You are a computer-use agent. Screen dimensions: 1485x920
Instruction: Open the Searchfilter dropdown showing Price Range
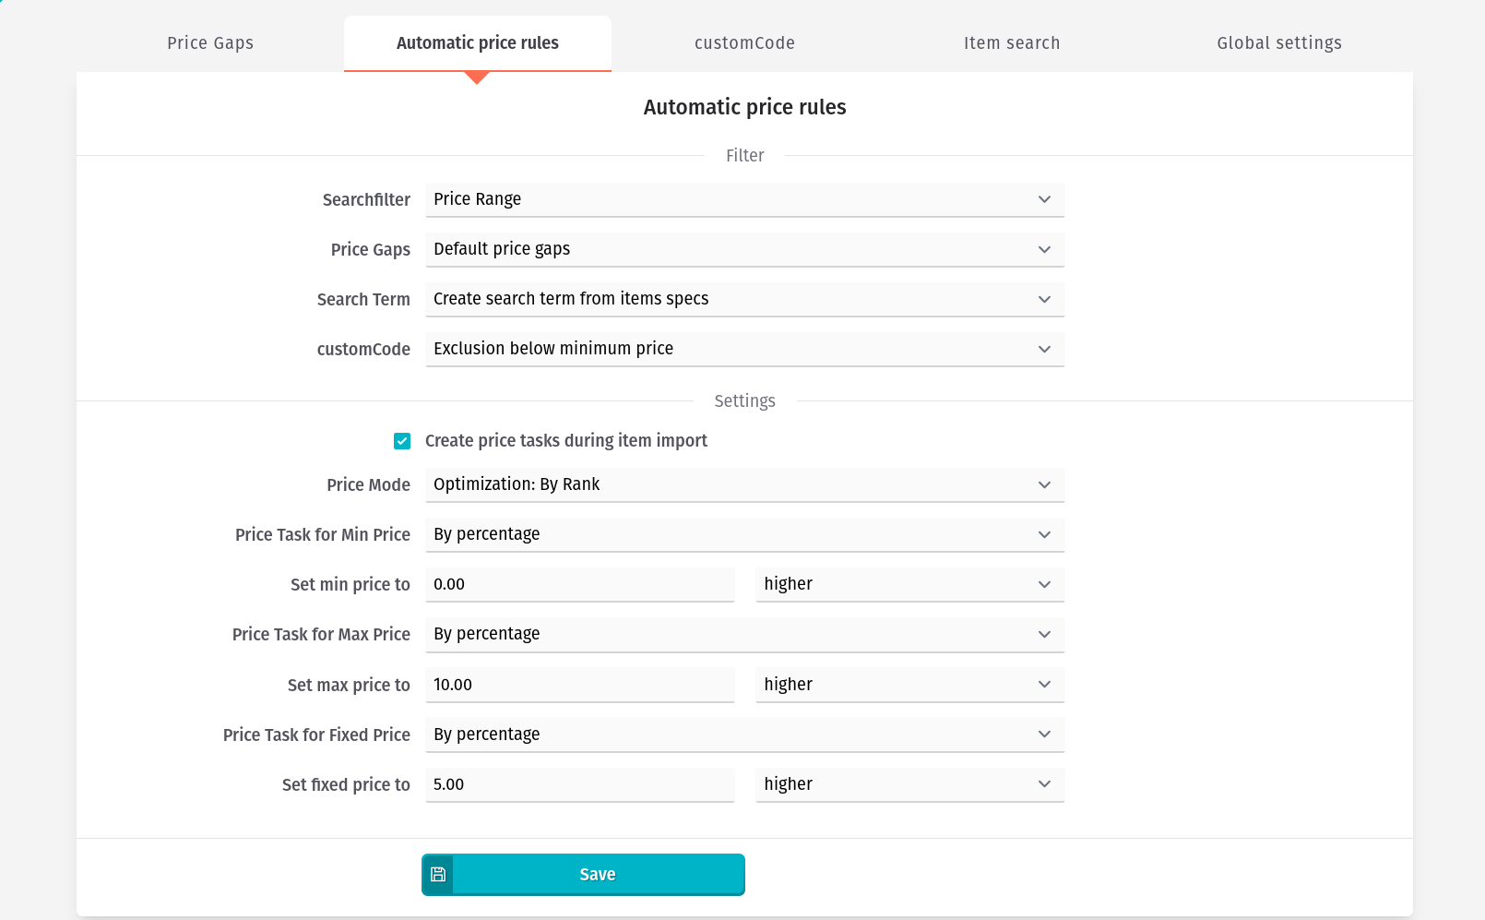[x=744, y=199]
